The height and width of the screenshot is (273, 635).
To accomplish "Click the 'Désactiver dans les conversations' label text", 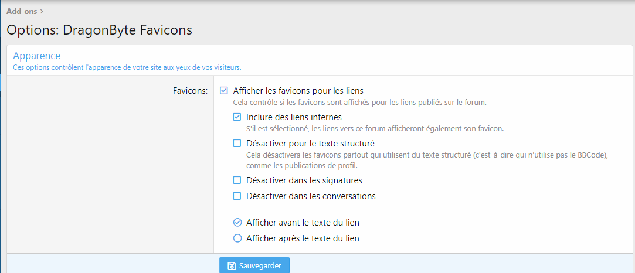I will (x=311, y=196).
